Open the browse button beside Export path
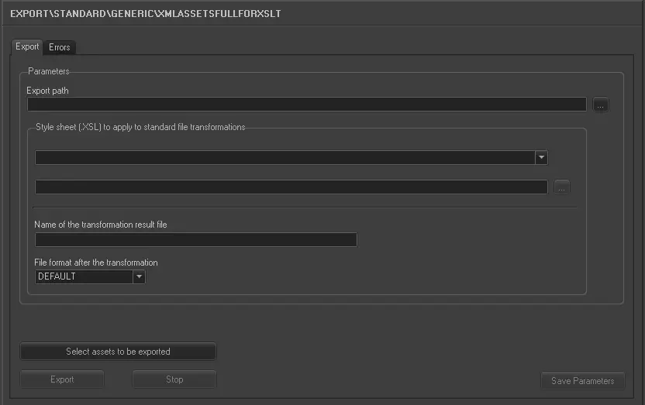Image resolution: width=645 pixels, height=405 pixels. [602, 105]
